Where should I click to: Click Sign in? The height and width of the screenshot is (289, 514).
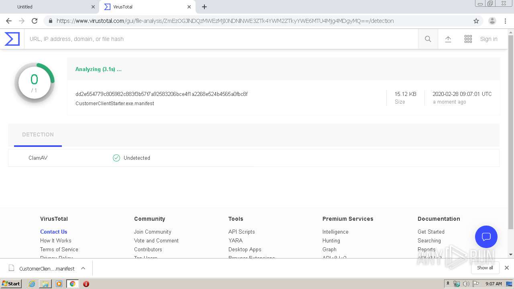(489, 39)
